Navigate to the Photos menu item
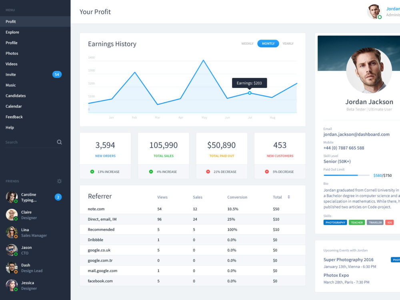This screenshot has width=400, height=300. pos(12,53)
